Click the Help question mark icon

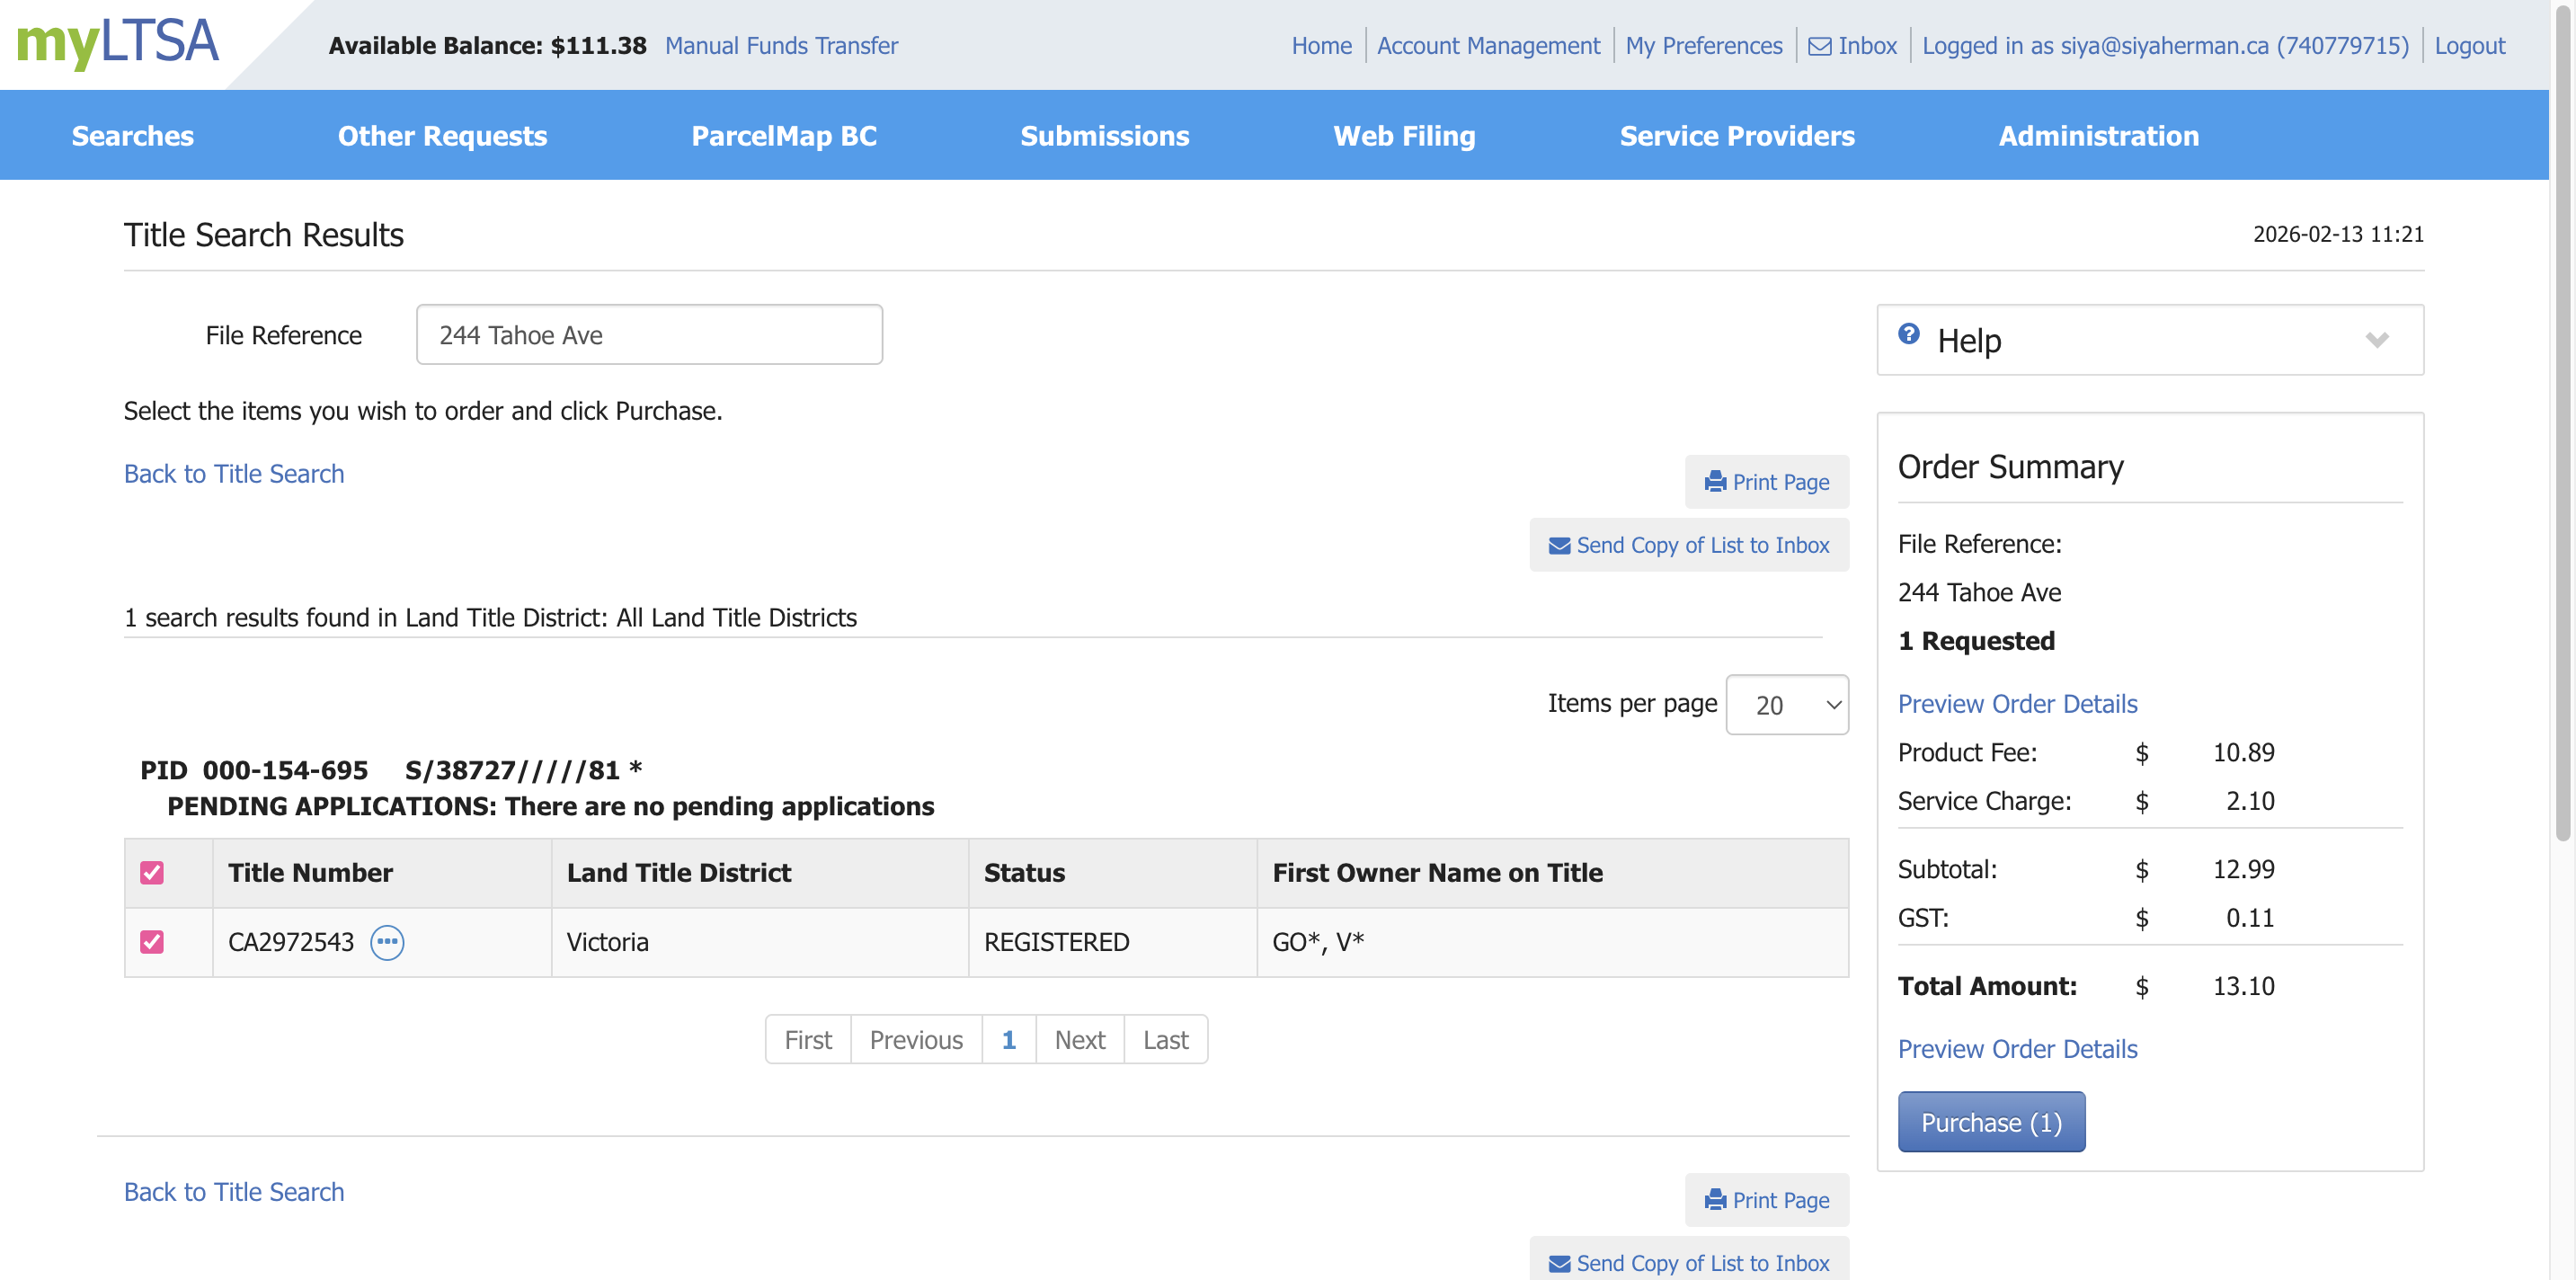(1909, 335)
